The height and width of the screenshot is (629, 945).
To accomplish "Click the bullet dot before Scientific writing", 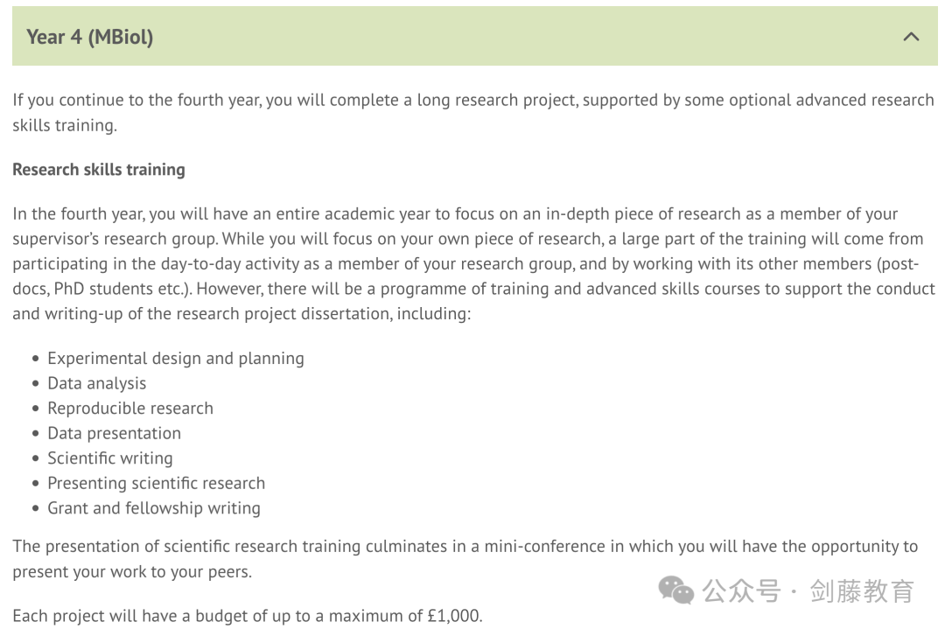I will tap(36, 458).
